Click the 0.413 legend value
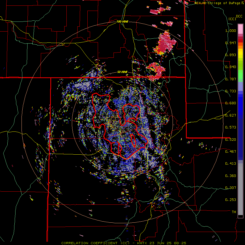 click(x=231, y=164)
